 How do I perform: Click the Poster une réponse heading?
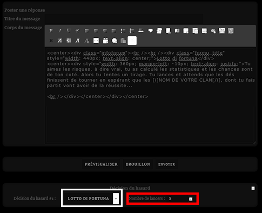click(x=25, y=10)
